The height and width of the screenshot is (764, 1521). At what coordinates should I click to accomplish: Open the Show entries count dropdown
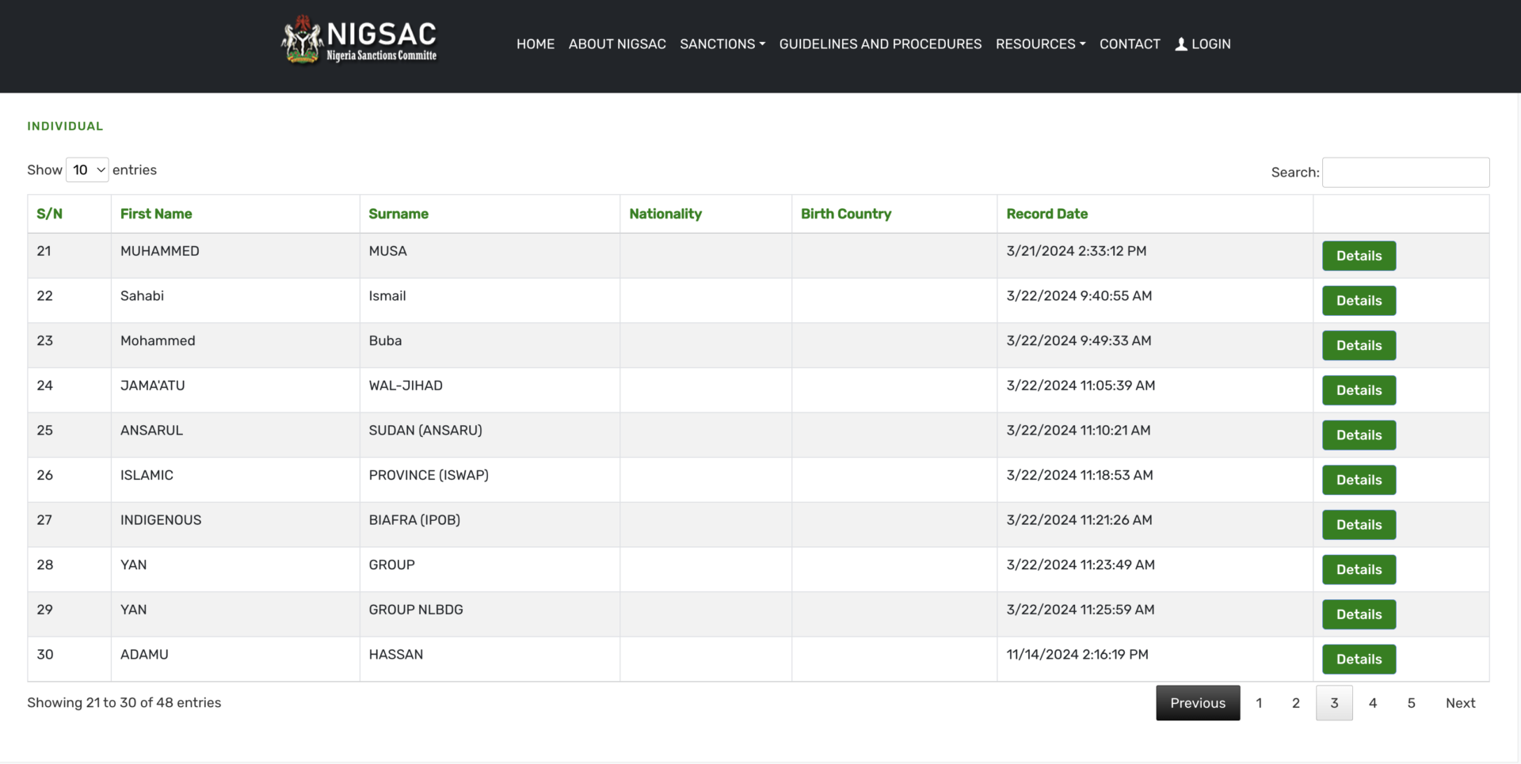(x=87, y=170)
